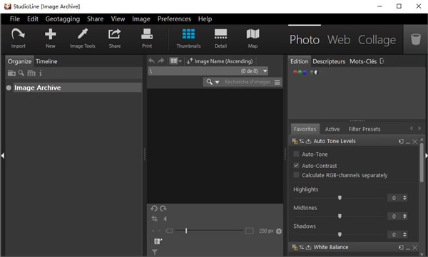Check Calculate RGB-channels separately

tap(296, 175)
